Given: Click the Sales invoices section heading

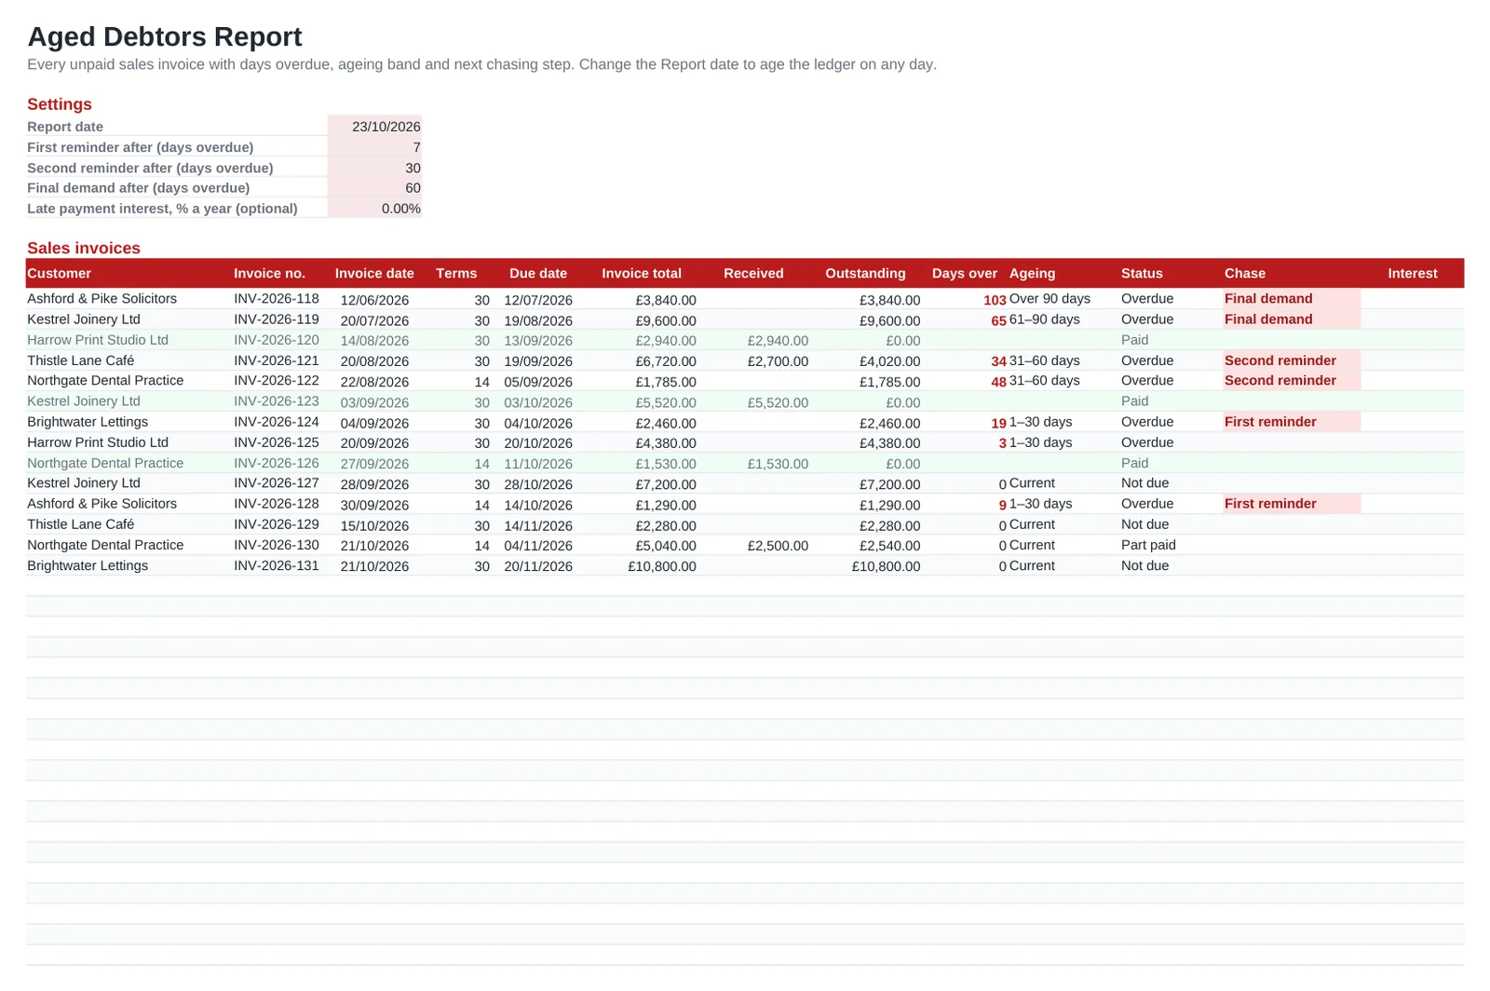Looking at the screenshot, I should click(x=84, y=248).
